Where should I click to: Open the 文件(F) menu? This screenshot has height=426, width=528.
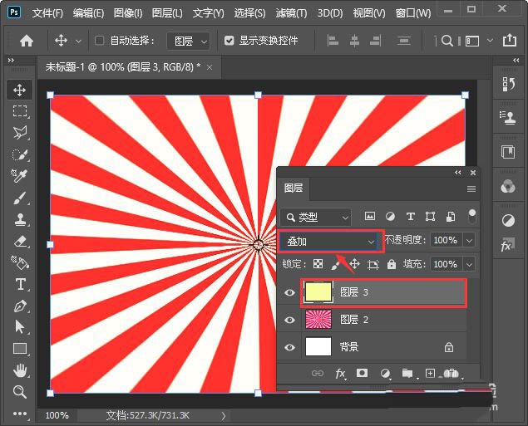pyautogui.click(x=47, y=13)
